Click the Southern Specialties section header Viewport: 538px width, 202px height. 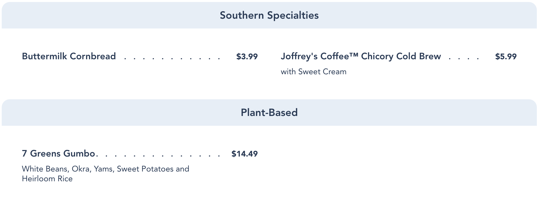pos(269,15)
